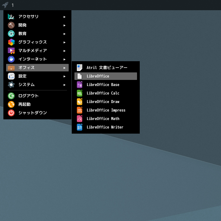Open the アクセサリ menu entry

point(37,17)
